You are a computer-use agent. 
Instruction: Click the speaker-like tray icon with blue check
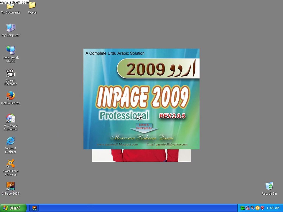click(x=253, y=208)
